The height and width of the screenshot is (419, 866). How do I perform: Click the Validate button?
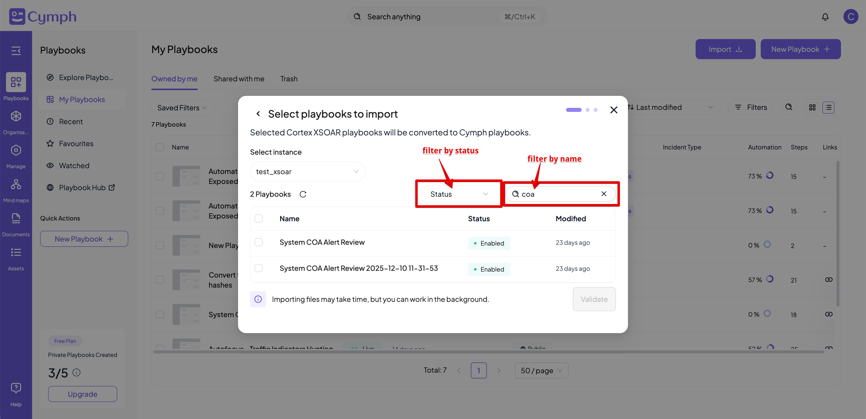tap(594, 299)
